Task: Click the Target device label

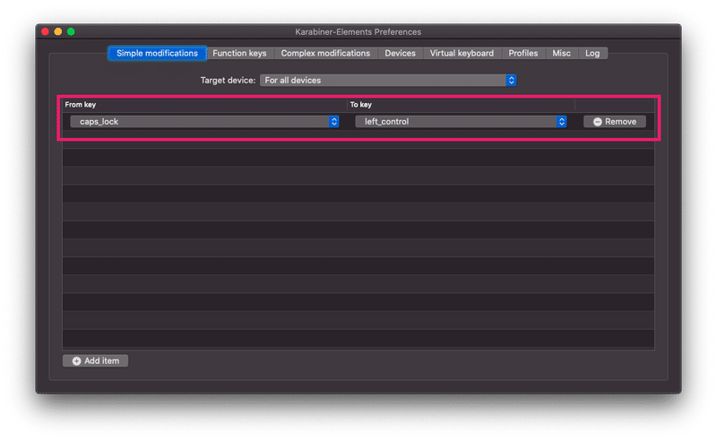Action: [228, 81]
